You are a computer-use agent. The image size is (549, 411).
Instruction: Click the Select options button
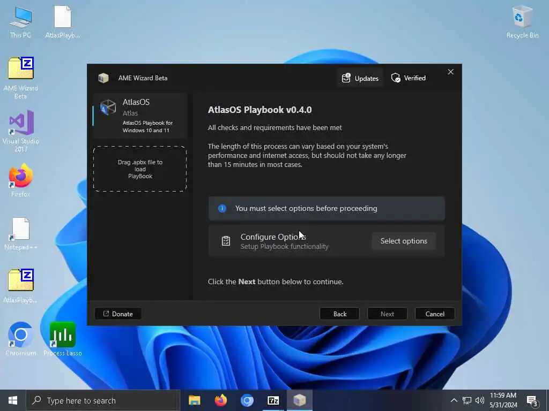[x=404, y=241]
